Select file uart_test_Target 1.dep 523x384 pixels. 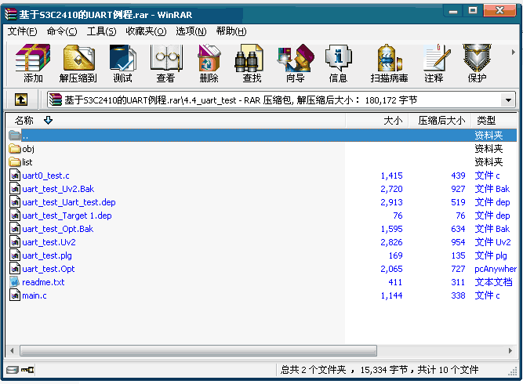tap(67, 216)
